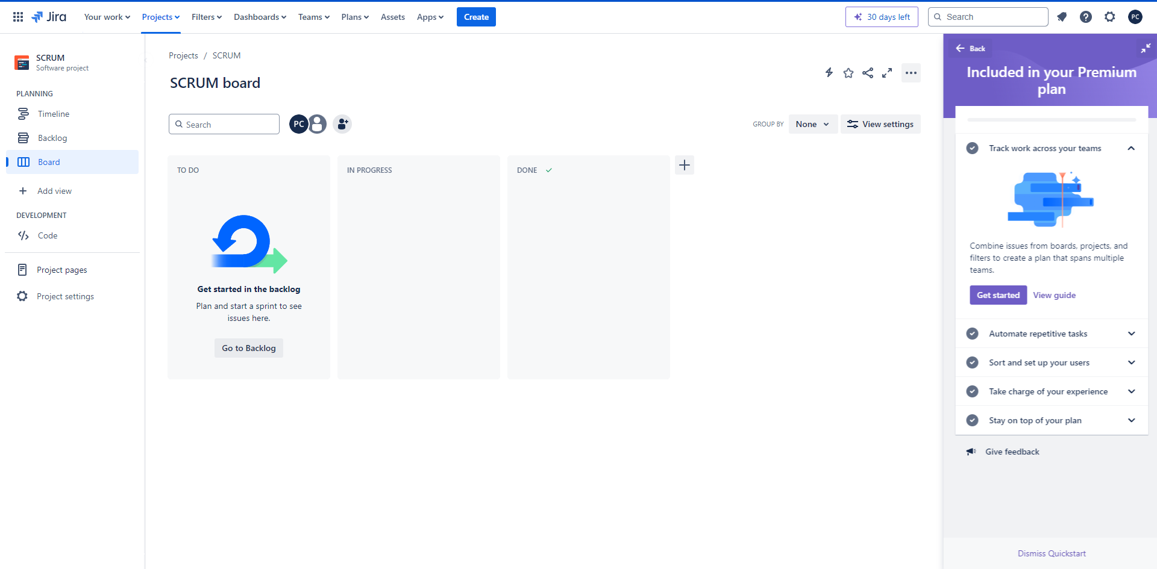The image size is (1157, 569).
Task: Open the Filters dropdown menu
Action: [x=207, y=17]
